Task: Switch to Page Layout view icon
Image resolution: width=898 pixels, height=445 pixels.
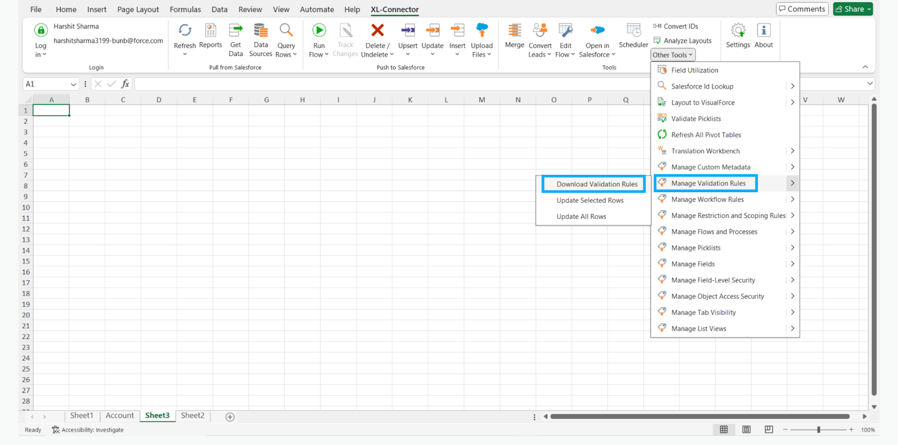Action: (x=746, y=429)
